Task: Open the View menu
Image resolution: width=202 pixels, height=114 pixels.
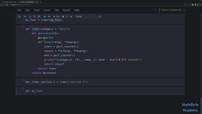Action: pyautogui.click(x=37, y=10)
